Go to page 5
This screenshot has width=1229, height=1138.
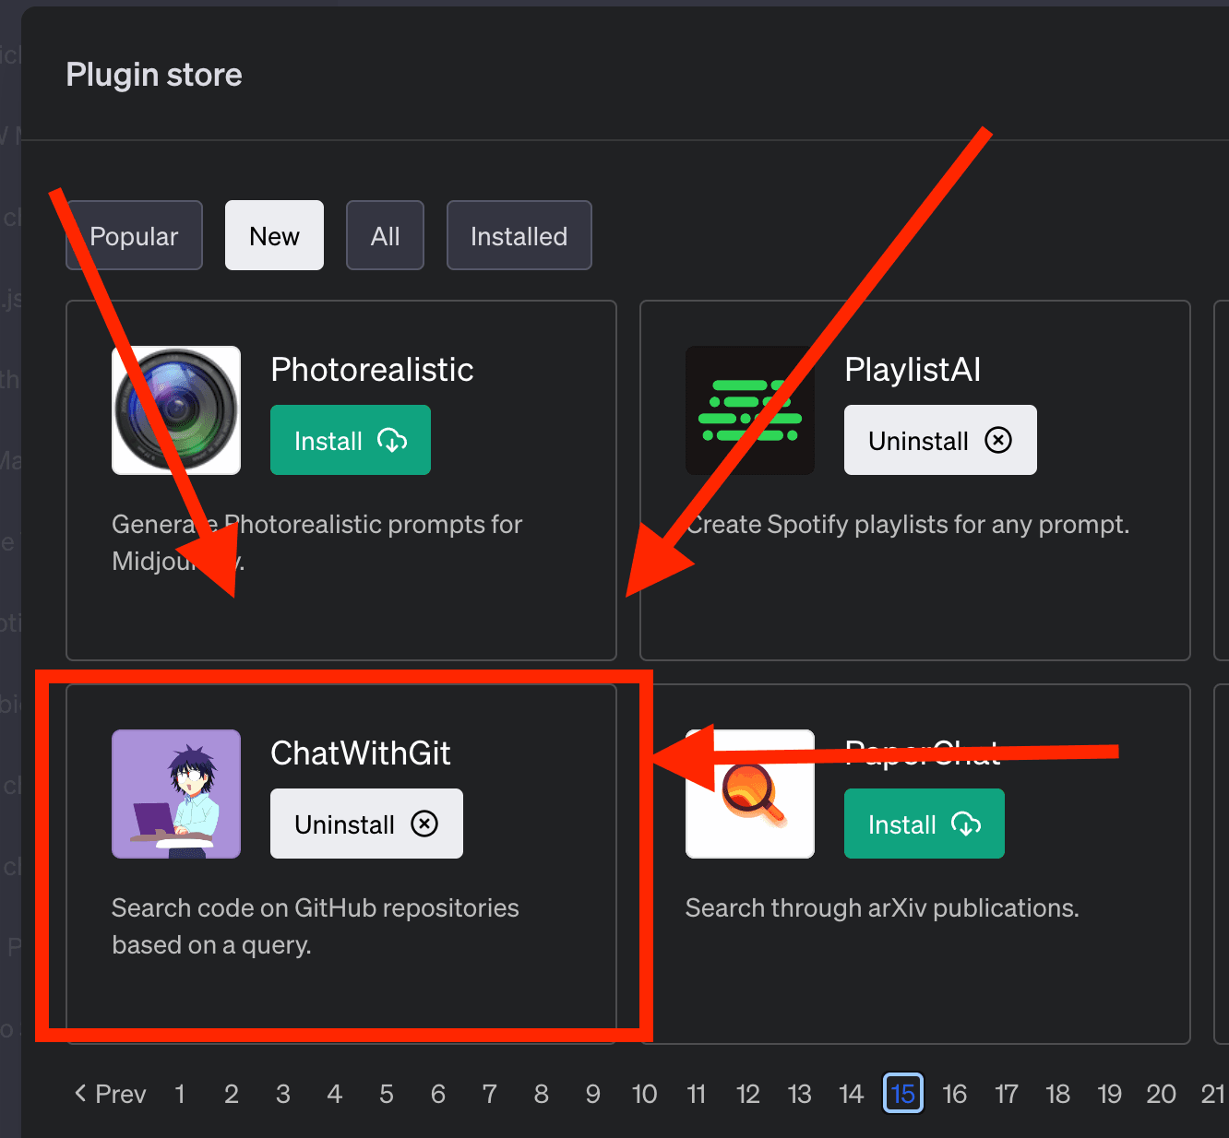coord(387,1094)
